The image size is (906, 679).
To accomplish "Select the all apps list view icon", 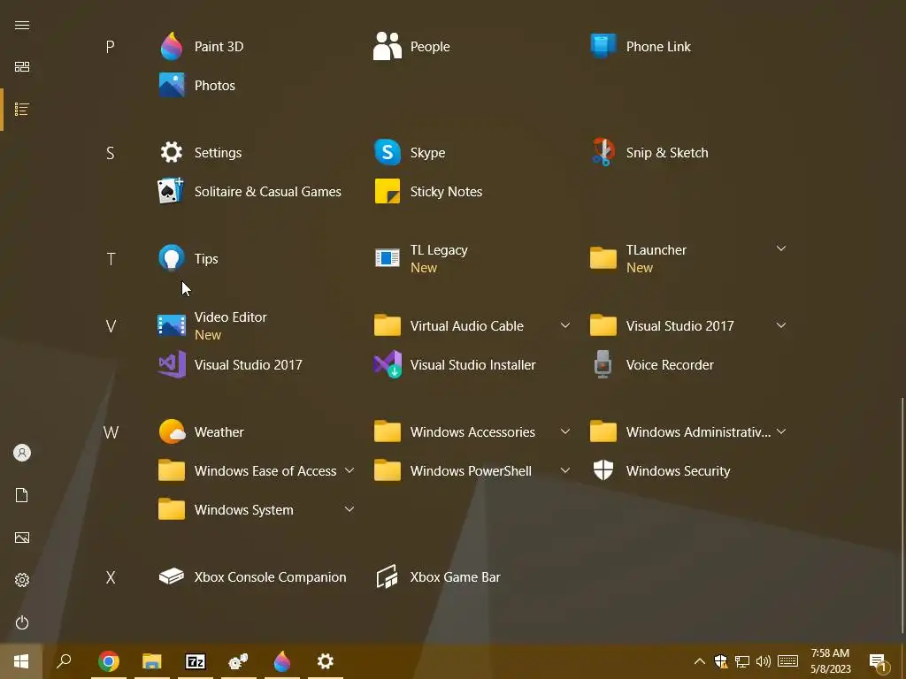I will point(22,109).
